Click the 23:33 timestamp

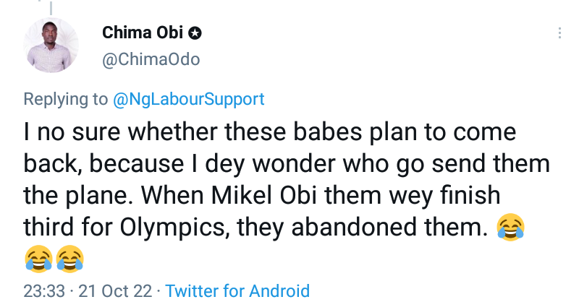[43, 291]
